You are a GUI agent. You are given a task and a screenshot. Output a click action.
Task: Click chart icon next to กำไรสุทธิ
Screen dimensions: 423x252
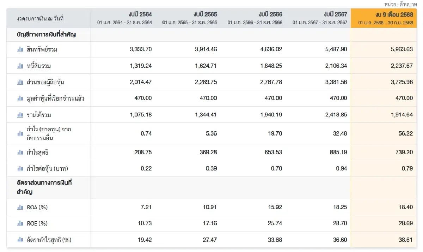[20, 152]
